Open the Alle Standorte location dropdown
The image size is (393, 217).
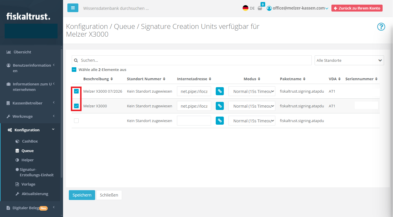point(349,60)
